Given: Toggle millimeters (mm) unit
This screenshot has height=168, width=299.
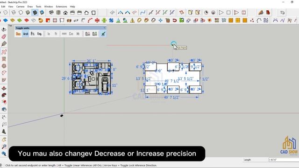Looking at the screenshot, I should [x=64, y=34].
